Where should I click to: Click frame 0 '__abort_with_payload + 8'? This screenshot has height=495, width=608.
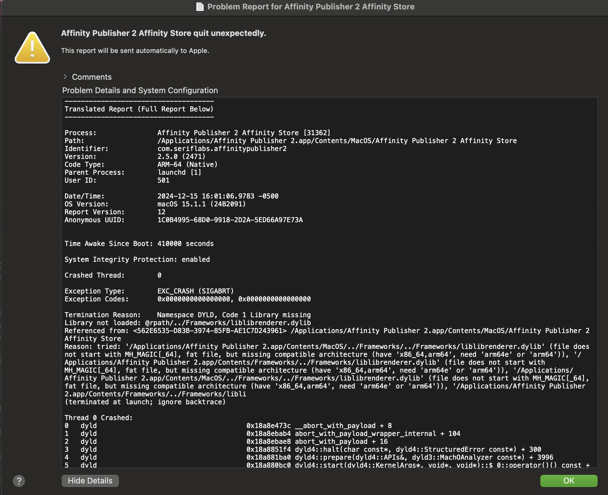228,426
